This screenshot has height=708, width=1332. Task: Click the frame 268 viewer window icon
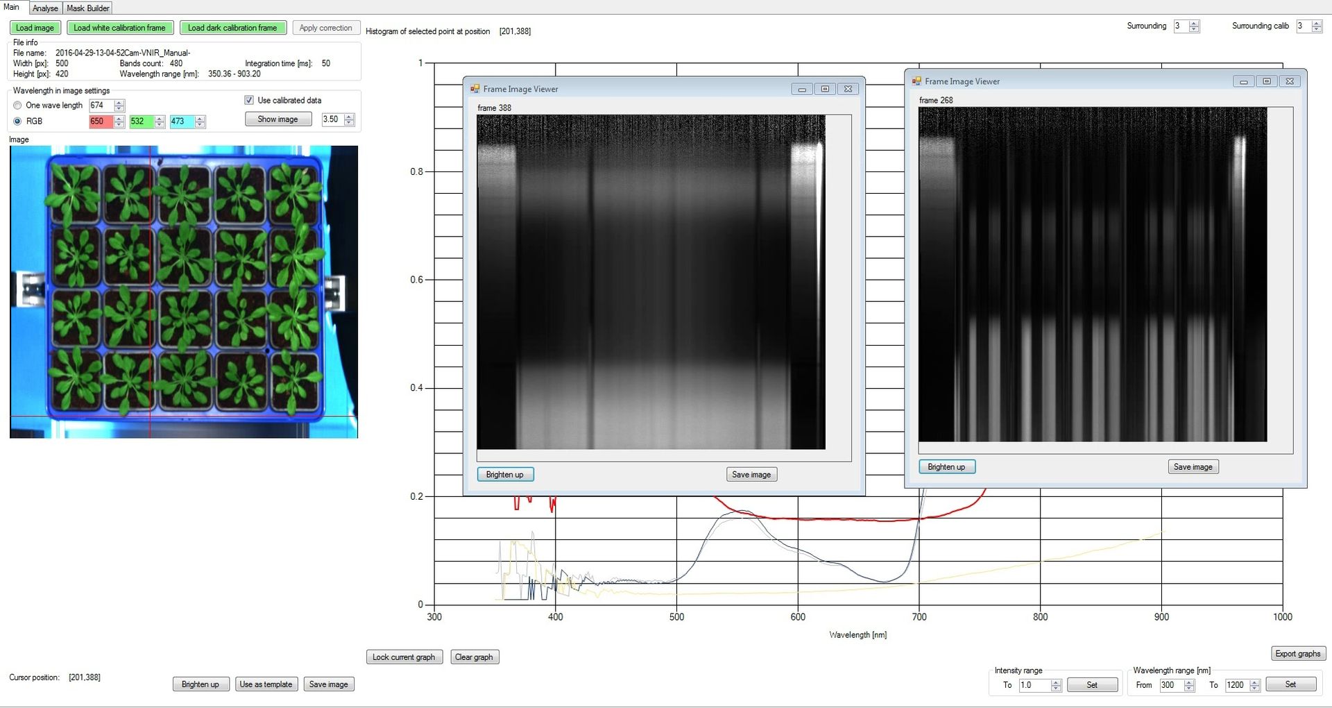pos(916,81)
